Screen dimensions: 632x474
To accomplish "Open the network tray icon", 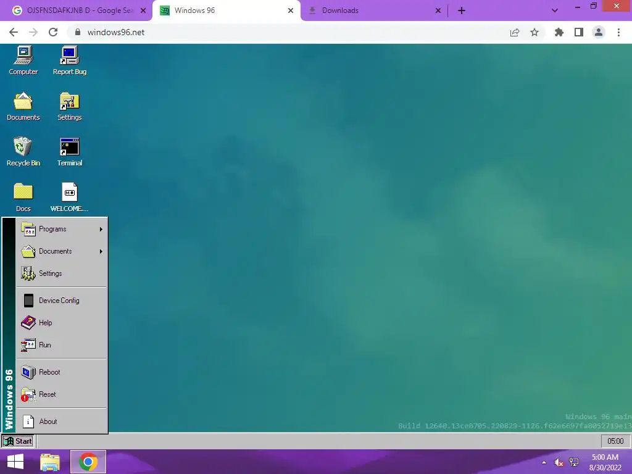I will pyautogui.click(x=574, y=462).
